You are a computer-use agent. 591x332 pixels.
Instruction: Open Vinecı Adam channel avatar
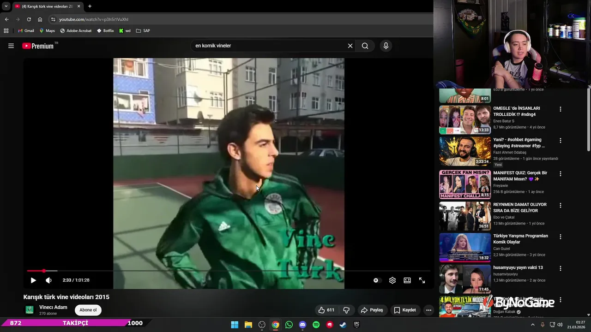30,310
